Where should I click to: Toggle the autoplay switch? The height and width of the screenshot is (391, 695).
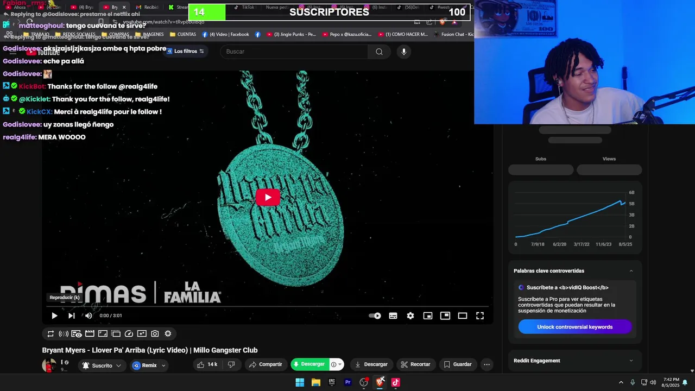click(375, 316)
